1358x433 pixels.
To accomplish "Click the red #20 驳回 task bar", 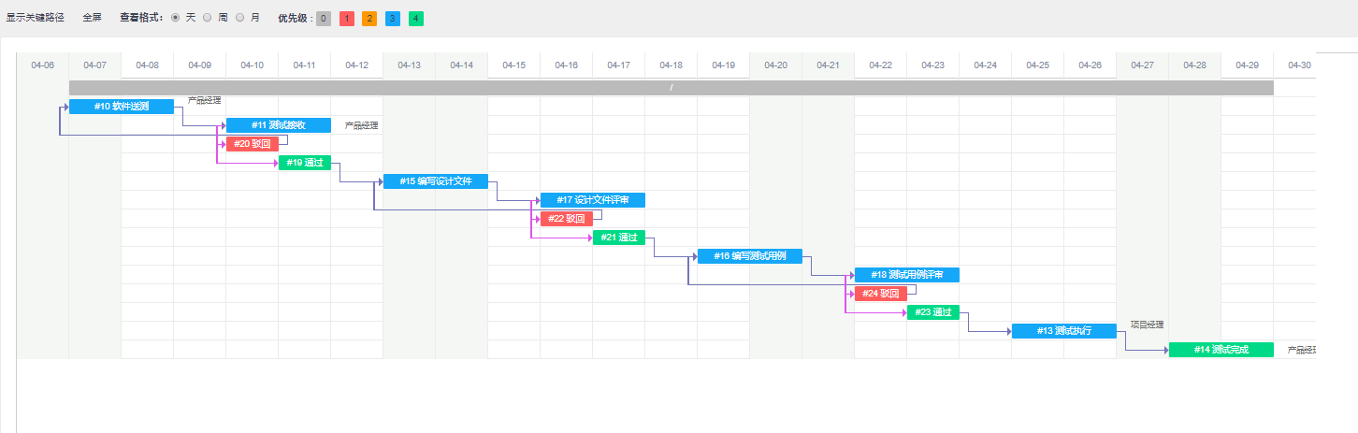I will coord(253,144).
